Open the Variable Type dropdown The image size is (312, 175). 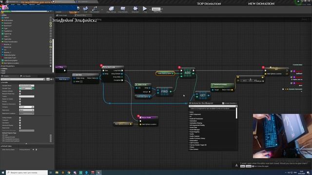tap(26, 88)
